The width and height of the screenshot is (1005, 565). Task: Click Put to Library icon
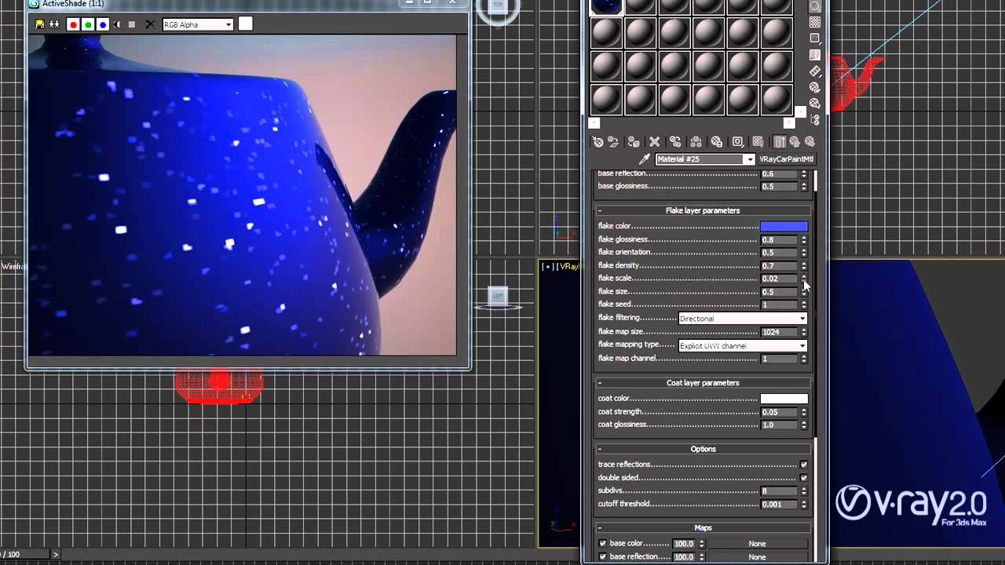tap(717, 142)
